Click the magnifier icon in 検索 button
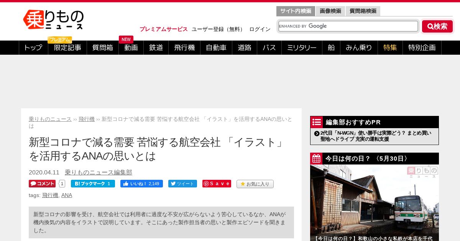The width and height of the screenshot is (460, 241). (430, 26)
